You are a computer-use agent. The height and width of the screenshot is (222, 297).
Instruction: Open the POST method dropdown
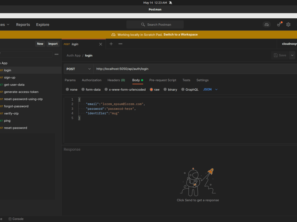pyautogui.click(x=78, y=69)
